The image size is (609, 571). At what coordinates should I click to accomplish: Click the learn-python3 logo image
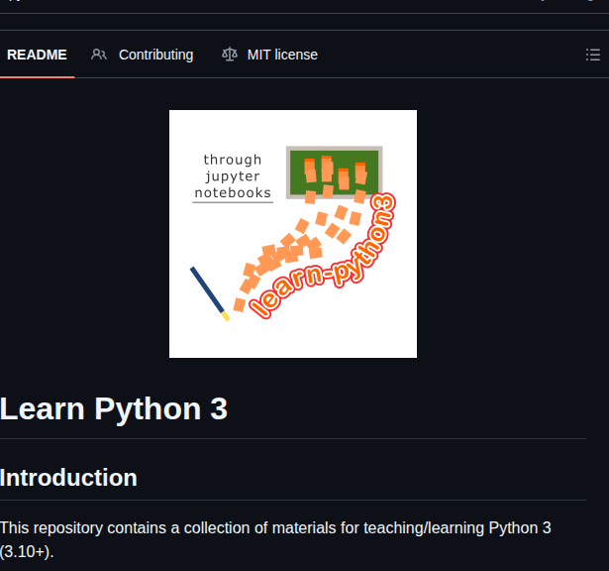click(293, 234)
